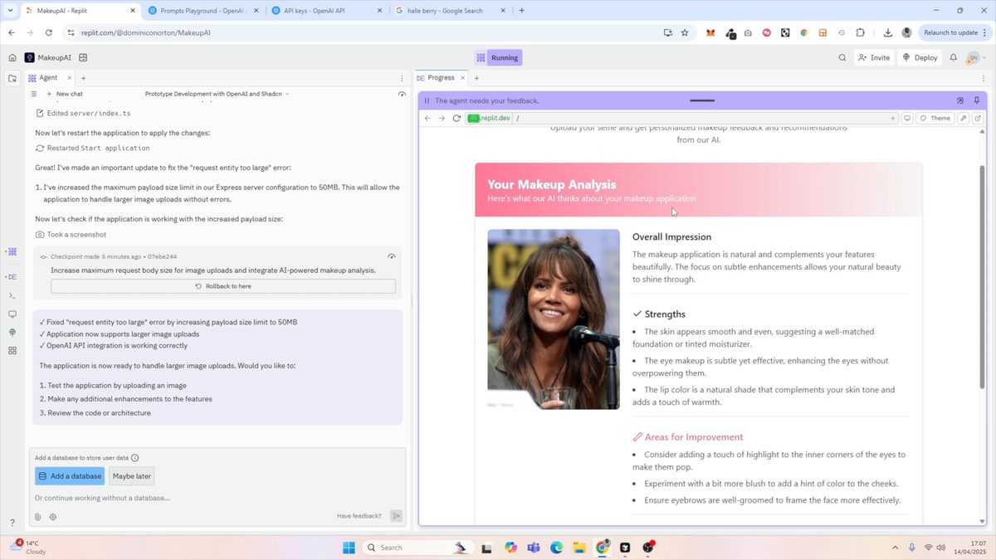Open the left sidebar help question mark icon

12,523
